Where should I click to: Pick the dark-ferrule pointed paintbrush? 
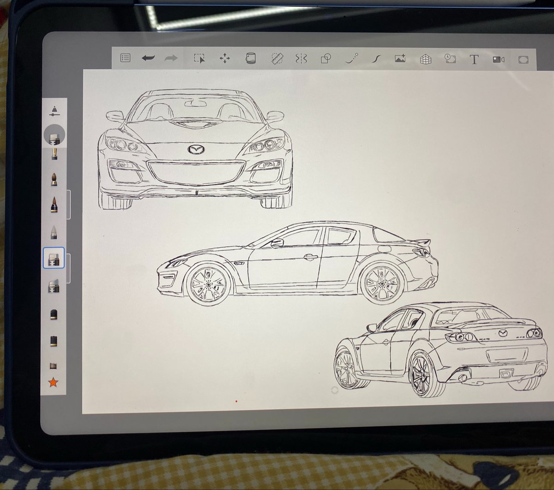(x=54, y=204)
